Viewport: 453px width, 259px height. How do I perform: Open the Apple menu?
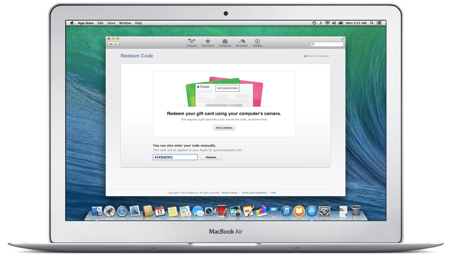tap(72, 23)
